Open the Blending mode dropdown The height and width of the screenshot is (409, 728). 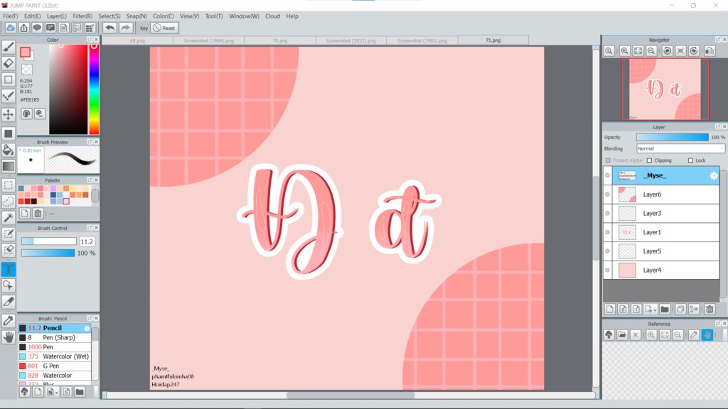click(x=680, y=149)
